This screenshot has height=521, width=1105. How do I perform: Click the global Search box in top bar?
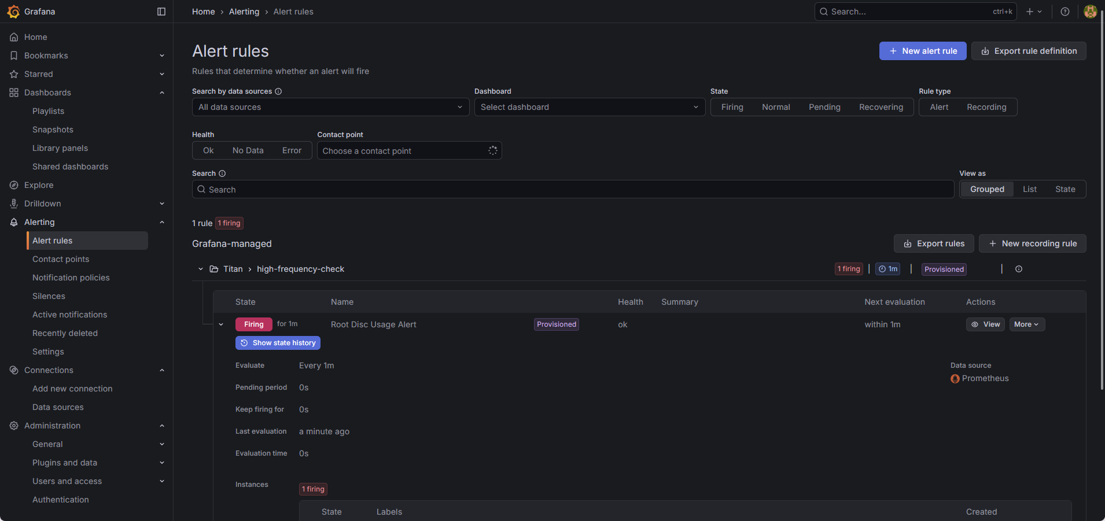915,12
